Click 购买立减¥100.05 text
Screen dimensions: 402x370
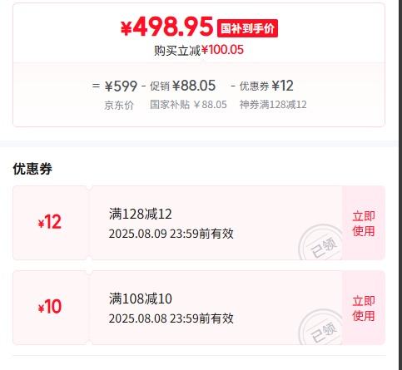point(199,50)
